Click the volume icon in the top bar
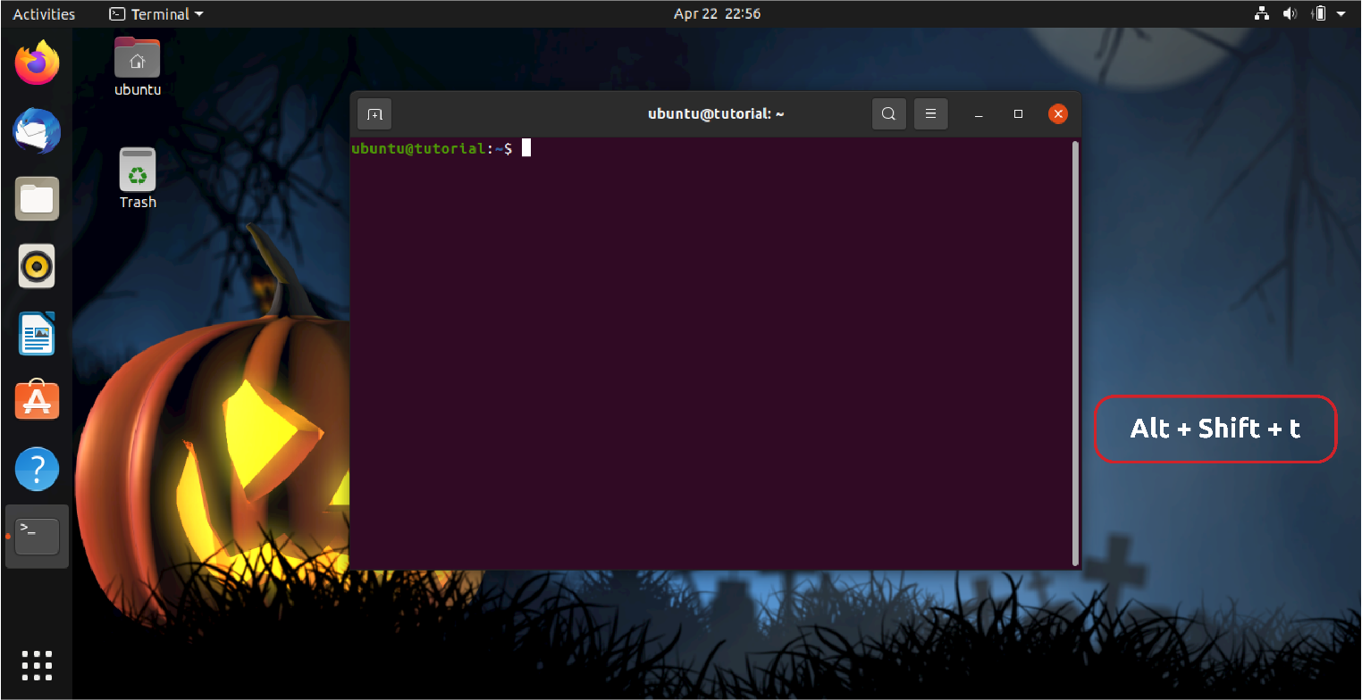 tap(1290, 13)
